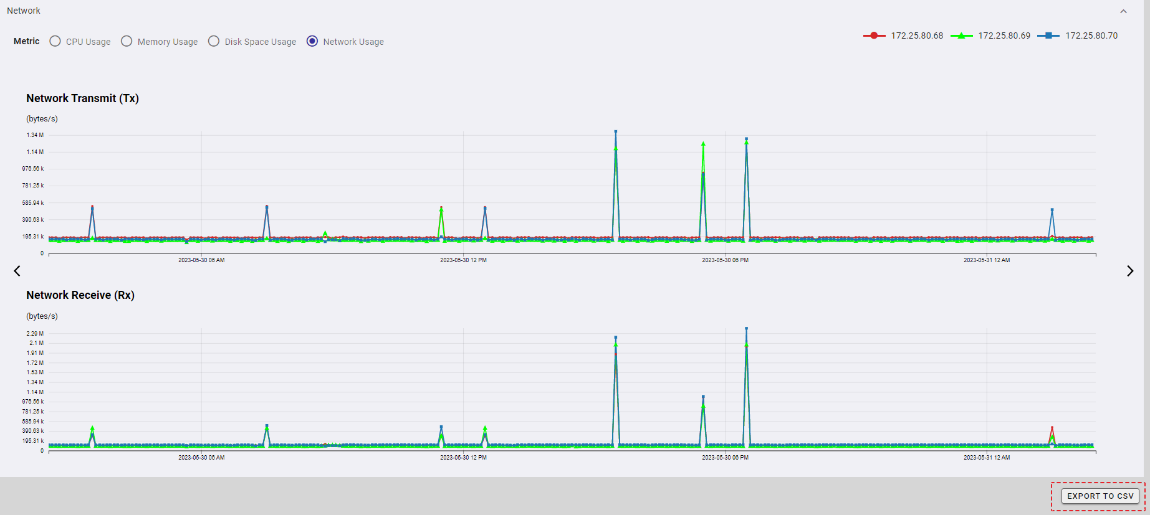Viewport: 1150px width, 515px height.
Task: Click the Network panel header label
Action: pyautogui.click(x=24, y=11)
